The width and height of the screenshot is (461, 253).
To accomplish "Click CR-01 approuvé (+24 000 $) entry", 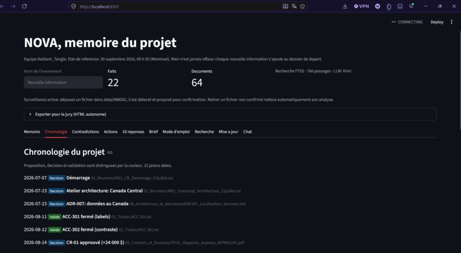I will point(96,242).
